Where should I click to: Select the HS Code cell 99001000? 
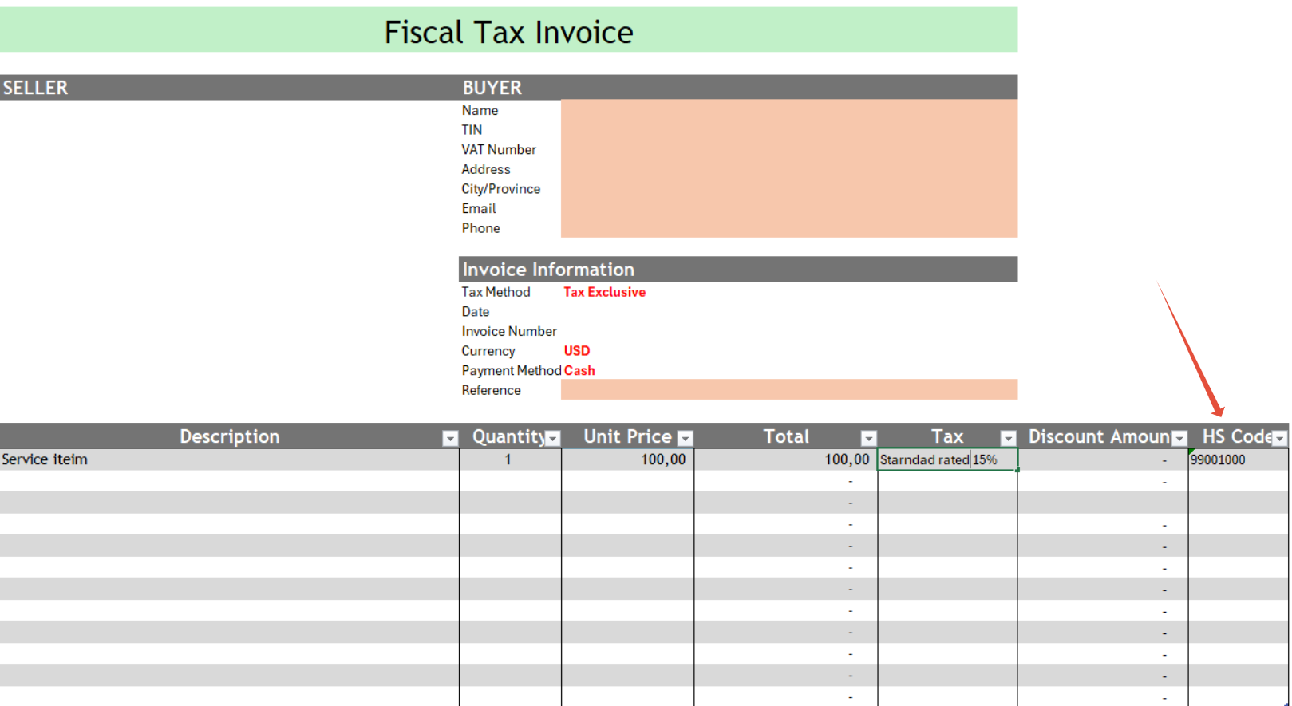[1238, 459]
